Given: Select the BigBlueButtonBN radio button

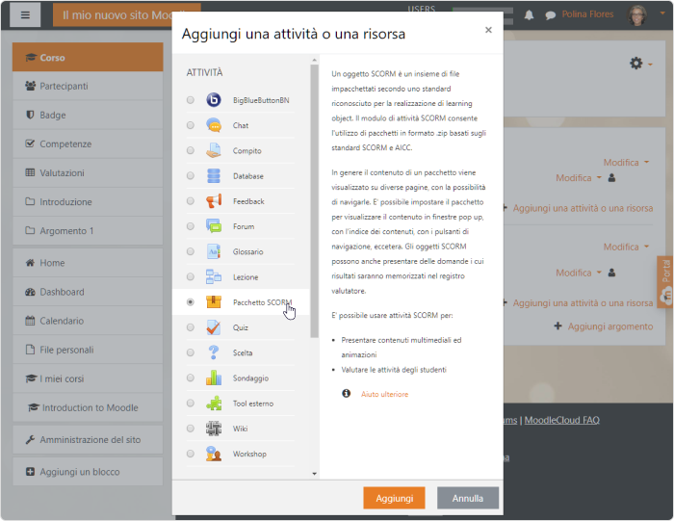Looking at the screenshot, I should [x=190, y=100].
